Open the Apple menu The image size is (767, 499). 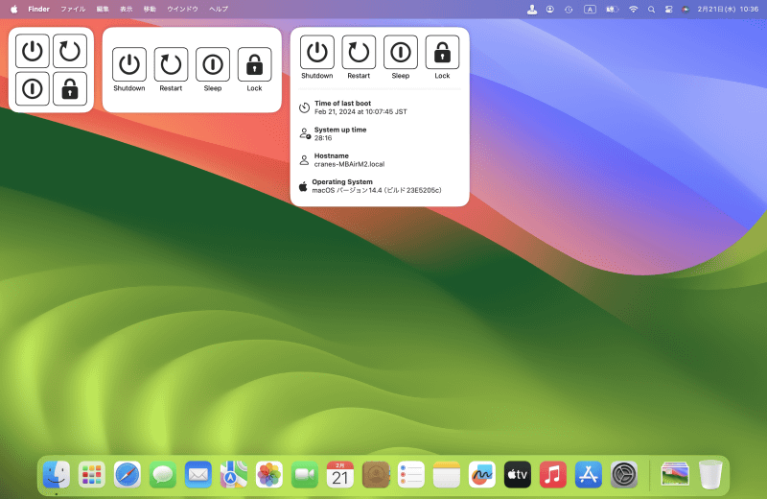[x=14, y=9]
